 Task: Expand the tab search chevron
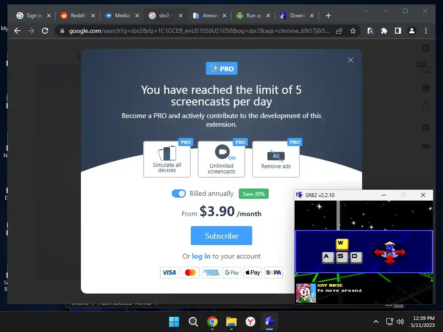tap(365, 11)
